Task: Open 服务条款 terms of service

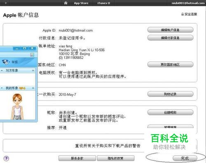Action: pos(77,158)
